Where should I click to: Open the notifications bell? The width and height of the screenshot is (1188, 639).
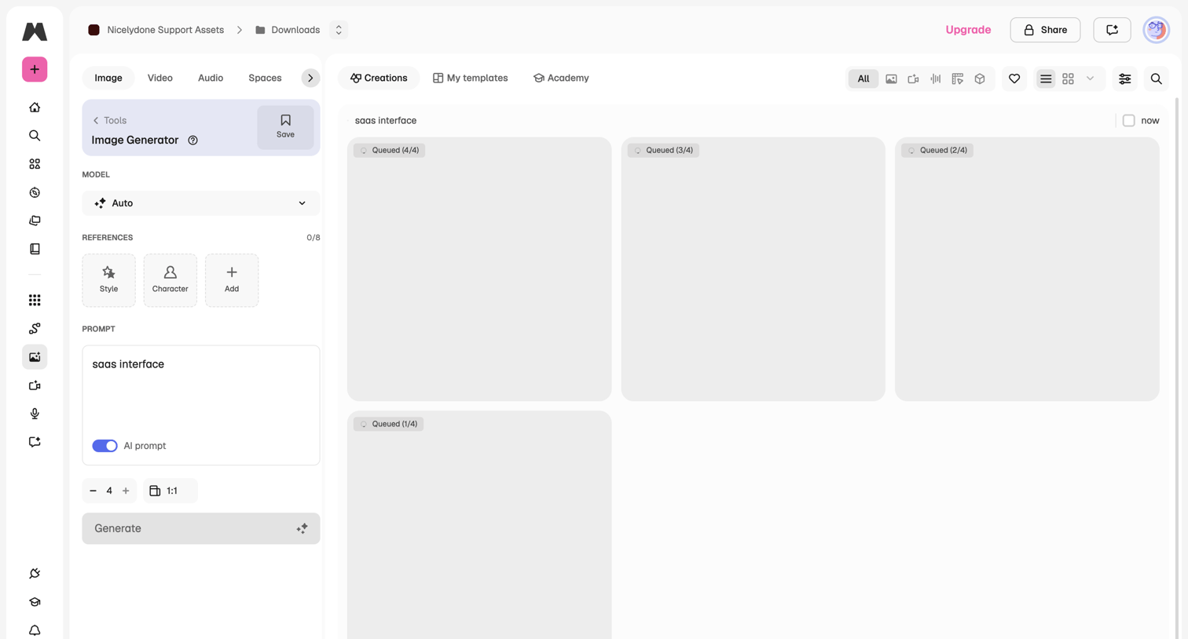(x=35, y=630)
